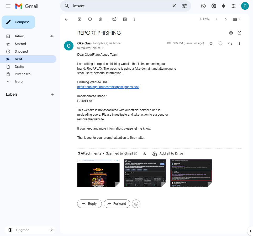The height and width of the screenshot is (236, 253).
Task: Report this email as spam
Action: 90,19
